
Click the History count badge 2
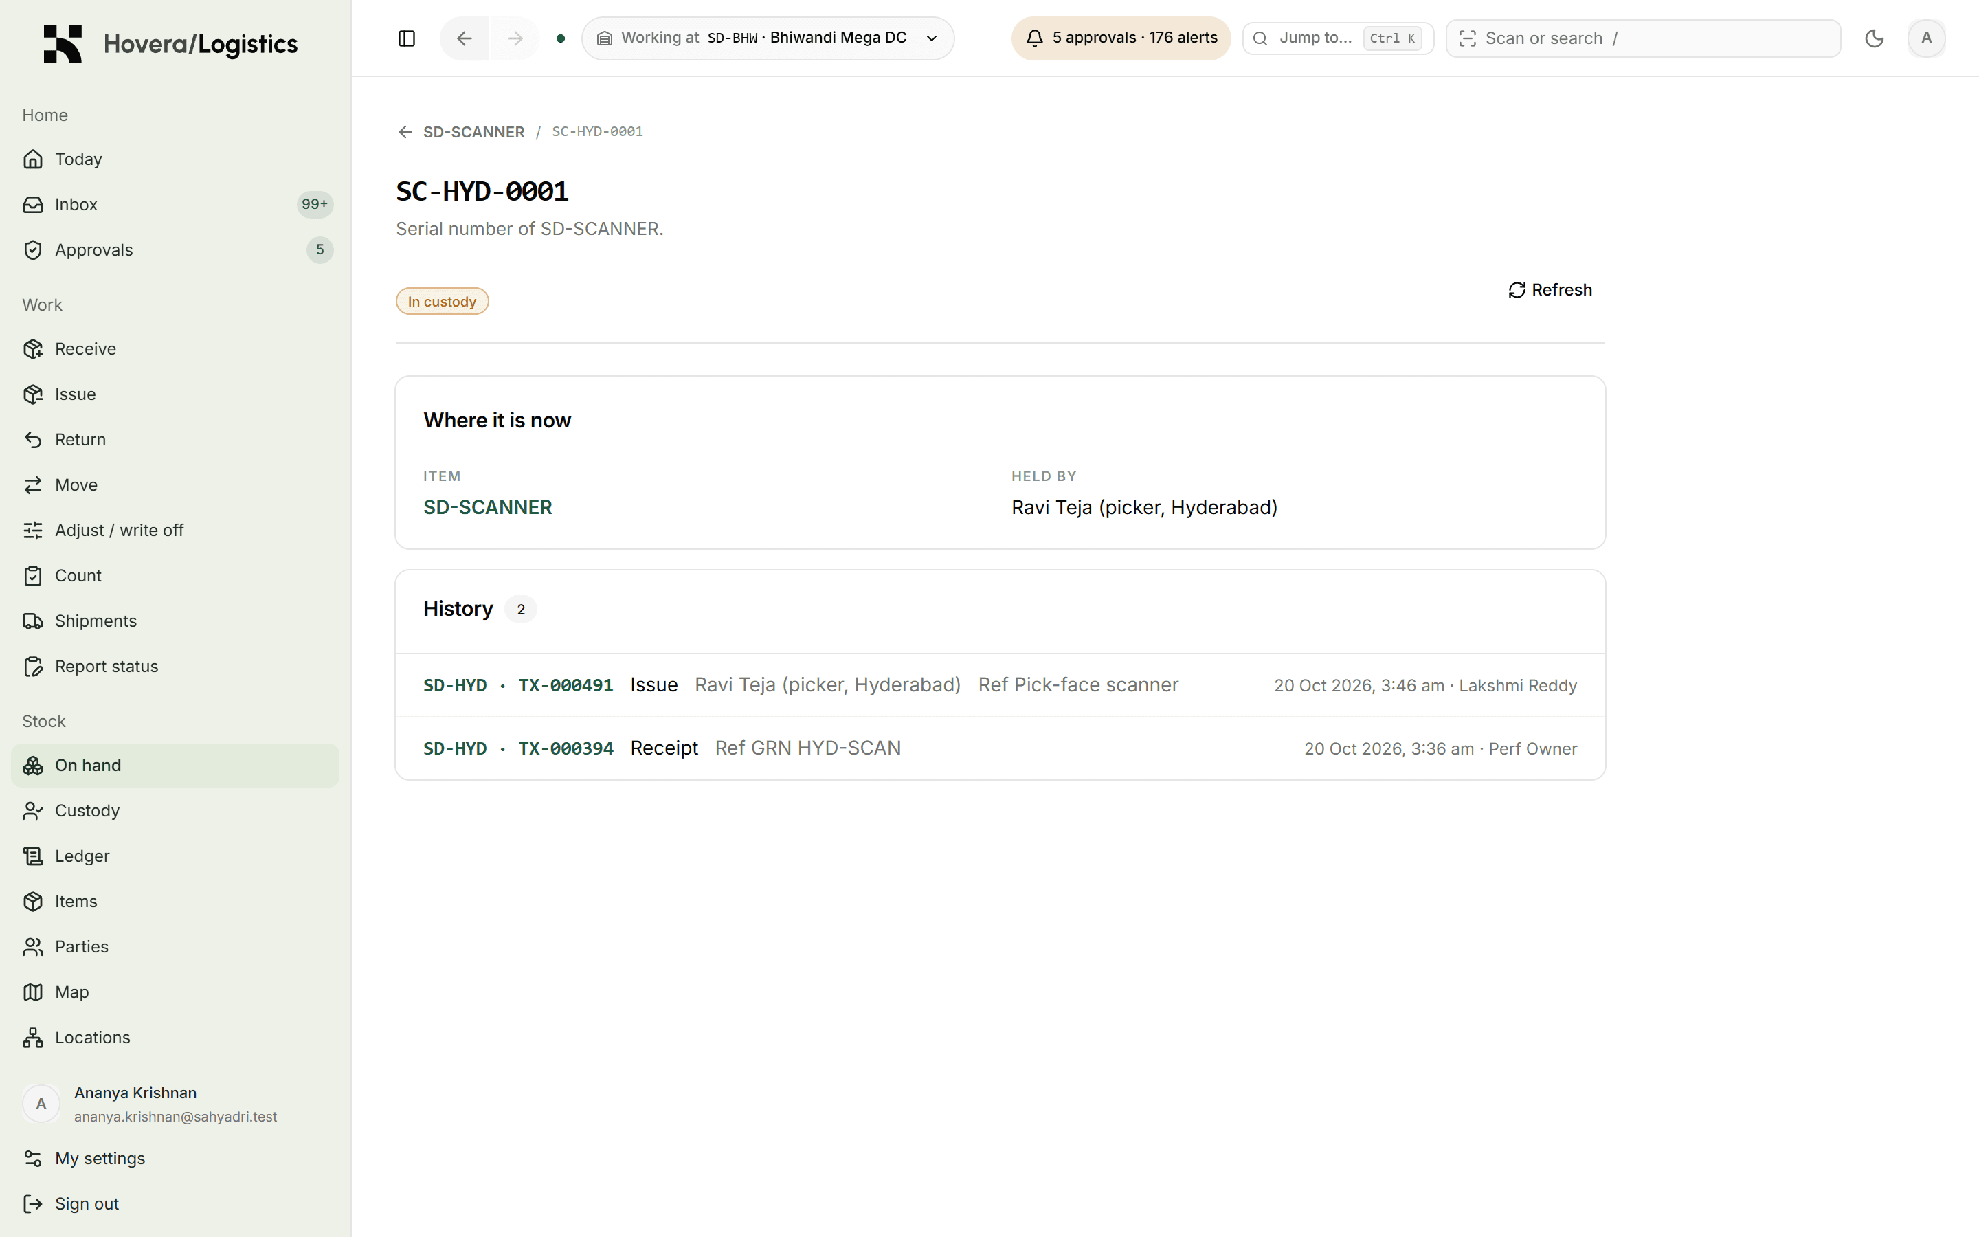coord(521,610)
